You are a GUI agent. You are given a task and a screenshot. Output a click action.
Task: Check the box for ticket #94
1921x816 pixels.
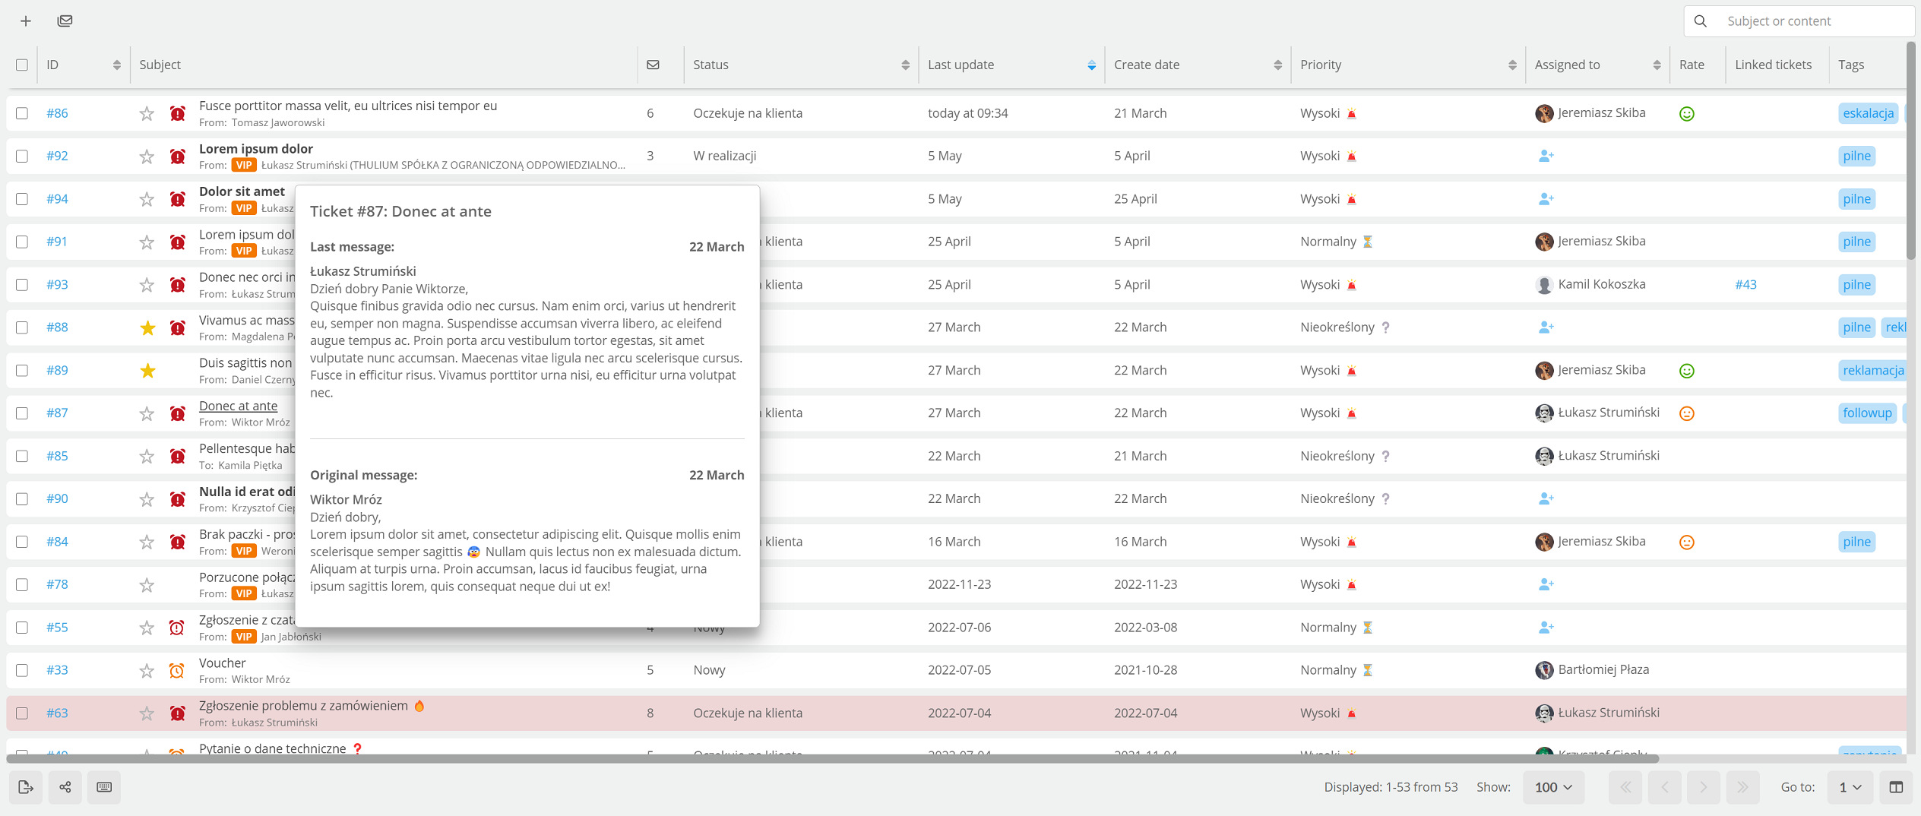pyautogui.click(x=22, y=199)
